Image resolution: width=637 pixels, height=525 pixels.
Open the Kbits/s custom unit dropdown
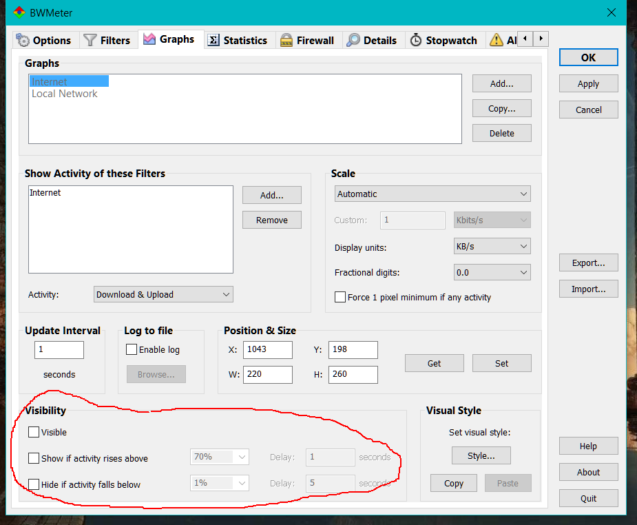point(492,220)
